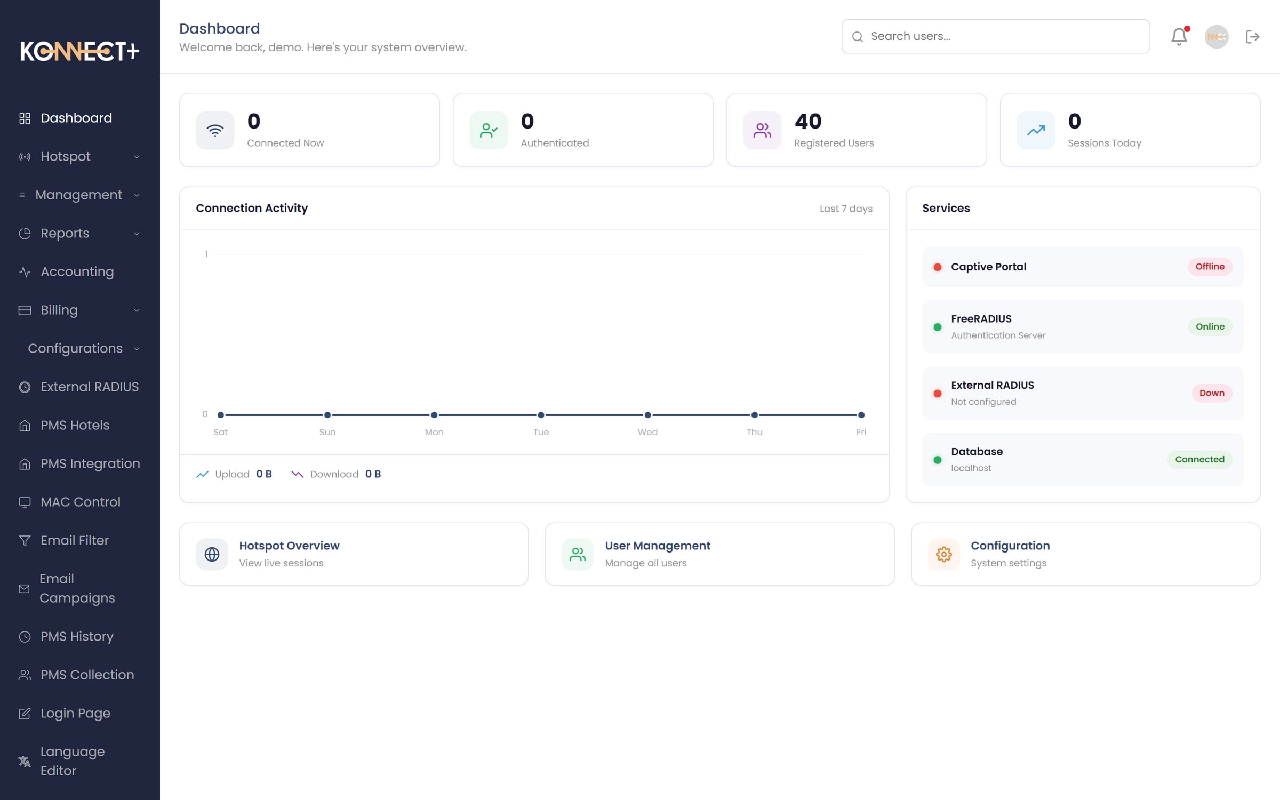This screenshot has height=800, width=1280.
Task: Click the FreeRADIUS Online badge
Action: coord(1210,326)
